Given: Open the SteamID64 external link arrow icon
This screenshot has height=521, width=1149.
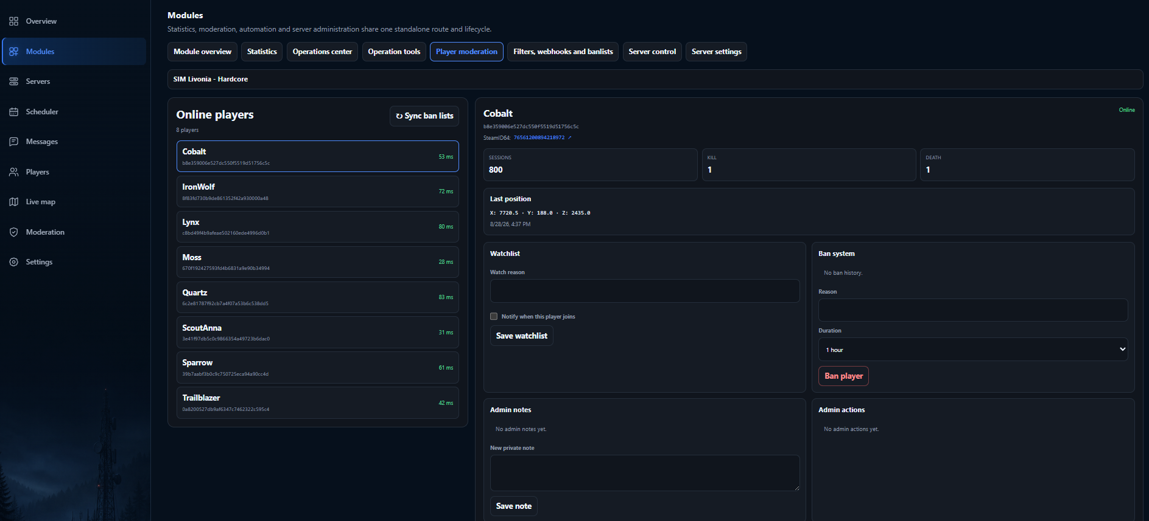Looking at the screenshot, I should coord(570,137).
